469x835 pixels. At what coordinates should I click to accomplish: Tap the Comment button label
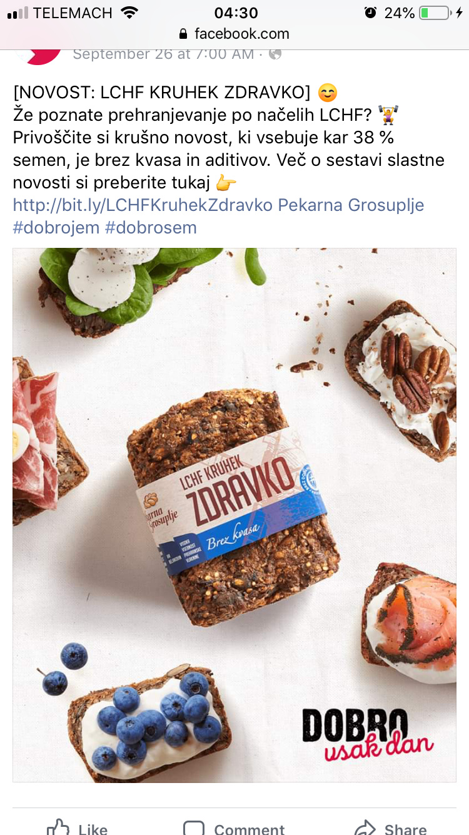click(250, 829)
